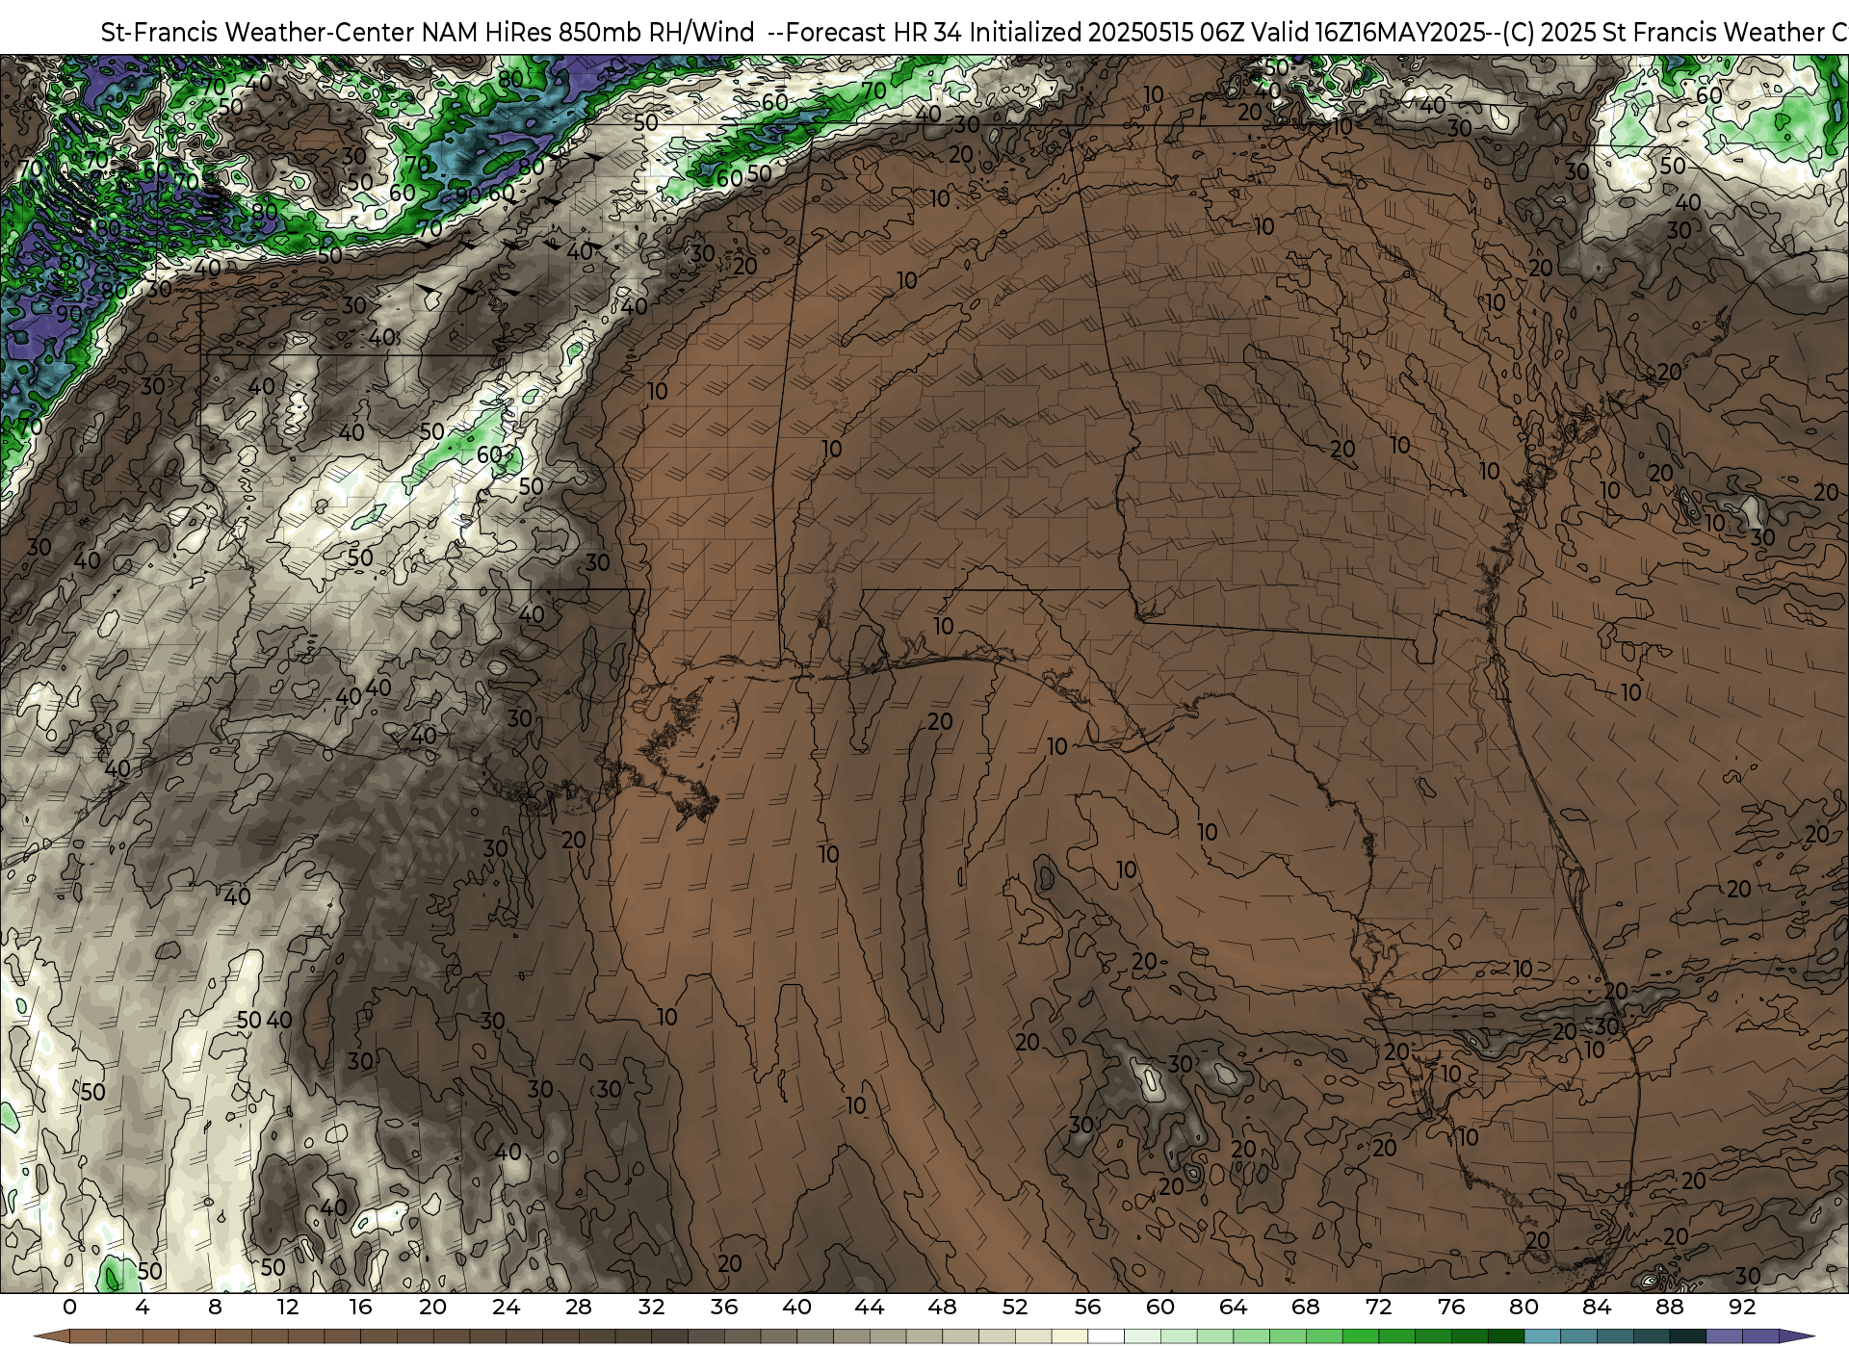The width and height of the screenshot is (1849, 1348).
Task: Click the legend label '36'
Action: point(724,1308)
